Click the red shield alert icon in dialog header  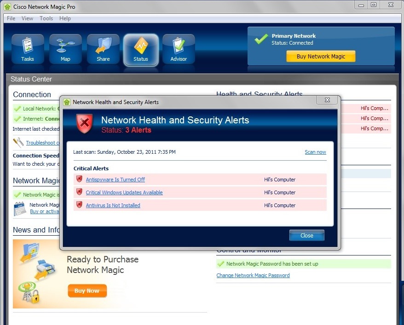point(84,123)
